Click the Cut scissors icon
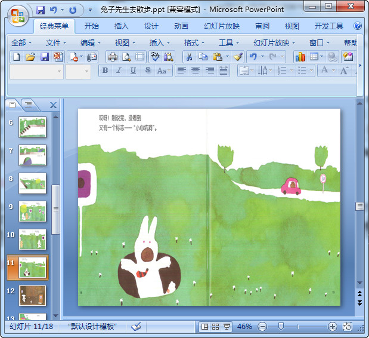 tap(189, 57)
